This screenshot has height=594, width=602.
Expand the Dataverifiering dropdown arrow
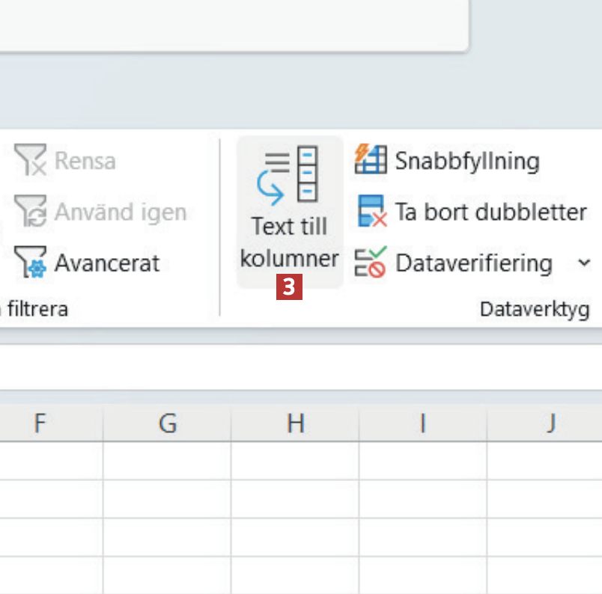(x=584, y=263)
